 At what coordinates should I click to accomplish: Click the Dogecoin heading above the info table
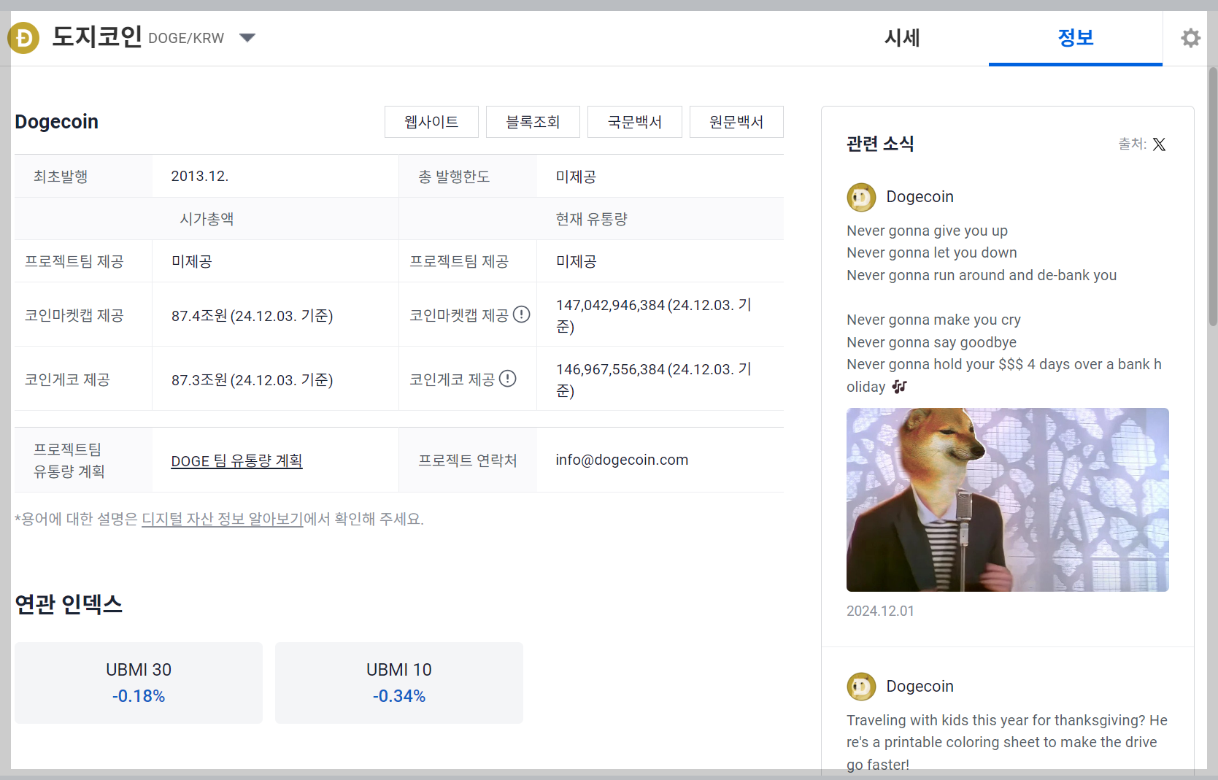pos(56,121)
